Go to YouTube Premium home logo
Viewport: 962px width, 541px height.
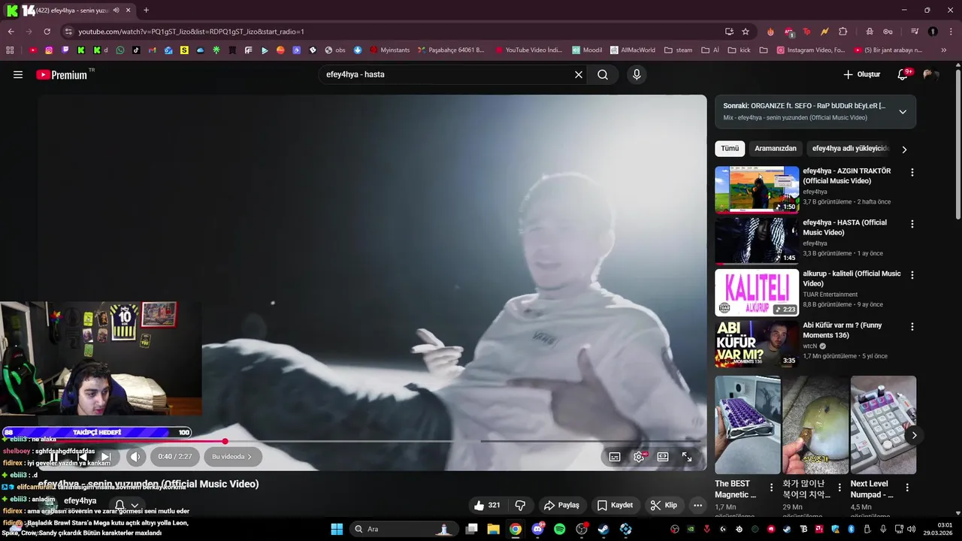(x=61, y=74)
